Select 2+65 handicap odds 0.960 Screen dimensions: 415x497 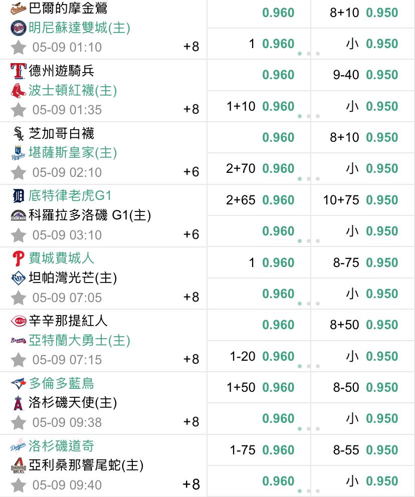click(260, 200)
